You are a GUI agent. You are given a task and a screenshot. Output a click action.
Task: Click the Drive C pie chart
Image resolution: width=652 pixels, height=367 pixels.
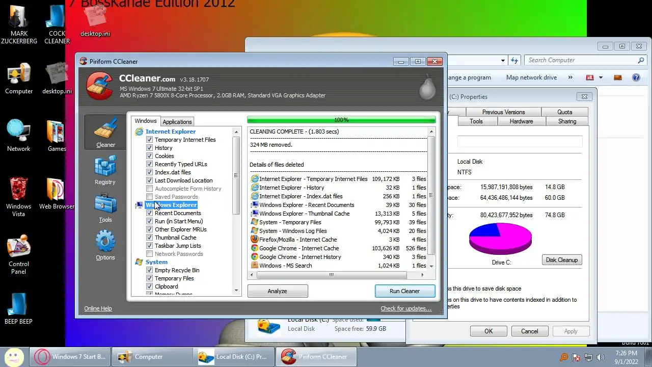tap(500, 239)
